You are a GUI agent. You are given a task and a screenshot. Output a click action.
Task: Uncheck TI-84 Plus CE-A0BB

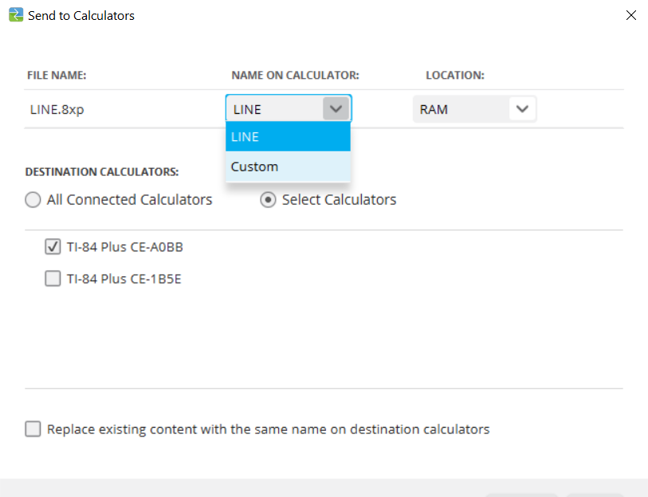pos(53,247)
